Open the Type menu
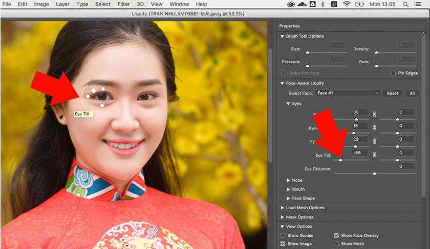The height and width of the screenshot is (249, 430). click(82, 4)
